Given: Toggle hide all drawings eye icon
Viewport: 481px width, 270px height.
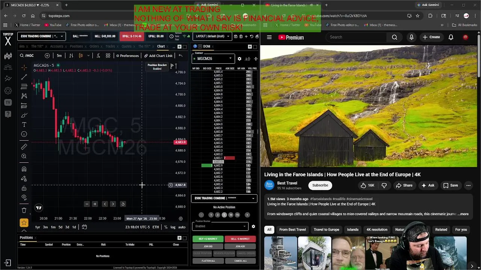Looking at the screenshot, I should tap(24, 197).
